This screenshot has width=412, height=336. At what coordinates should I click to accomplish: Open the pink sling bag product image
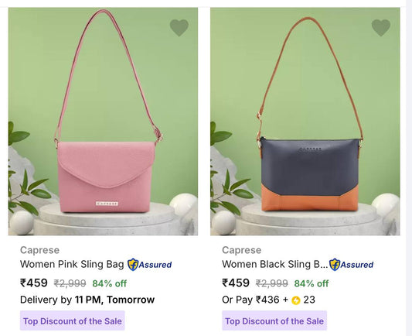103,122
